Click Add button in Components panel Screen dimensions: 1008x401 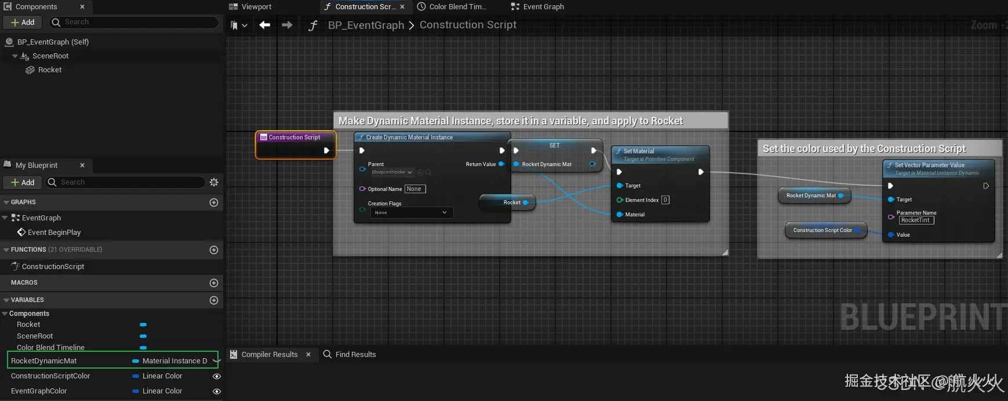23,23
